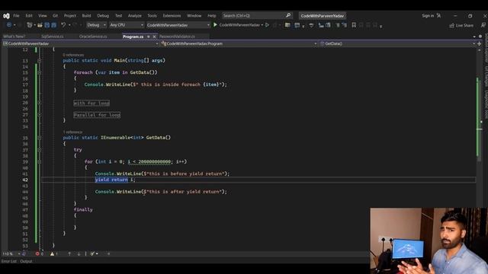The image size is (488, 274).
Task: Open the Error List panel tab
Action: coord(9,261)
